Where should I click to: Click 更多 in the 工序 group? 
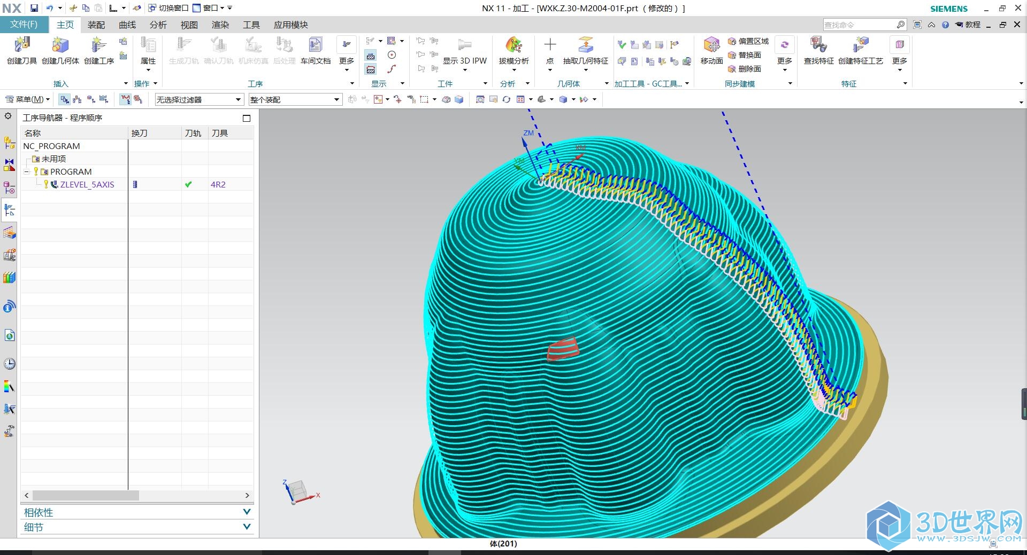point(347,53)
